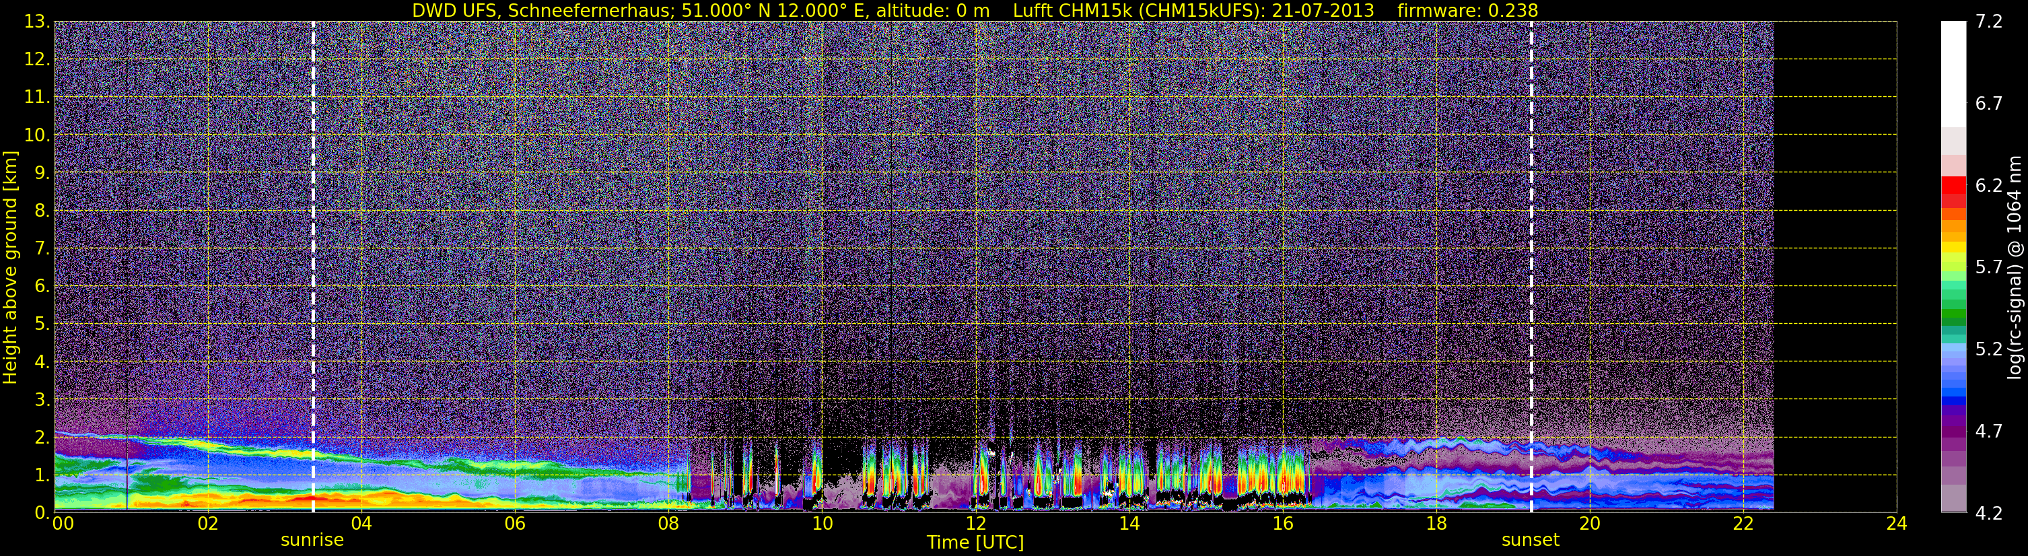Click the 5 height axis tick label

(x=41, y=324)
